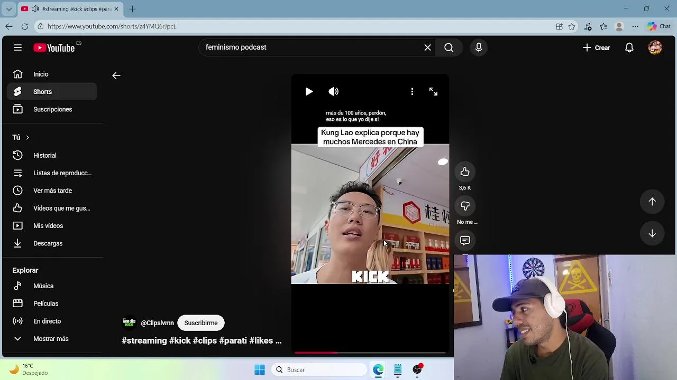This screenshot has width=677, height=380.
Task: Open the Copilot Chat button
Action: coord(659,26)
